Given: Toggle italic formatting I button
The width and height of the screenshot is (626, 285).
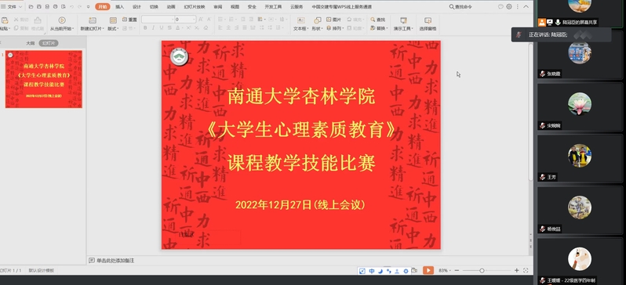Looking at the screenshot, I should coord(153,28).
